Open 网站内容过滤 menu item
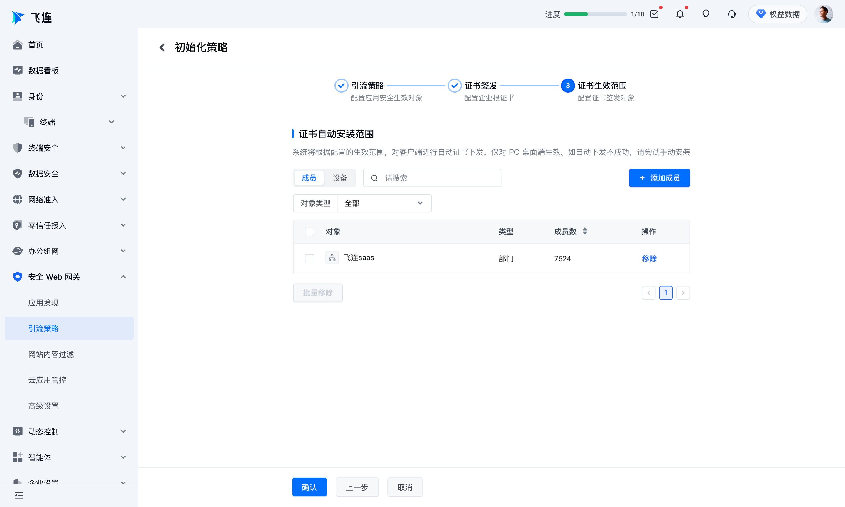Image resolution: width=845 pixels, height=507 pixels. (x=51, y=354)
